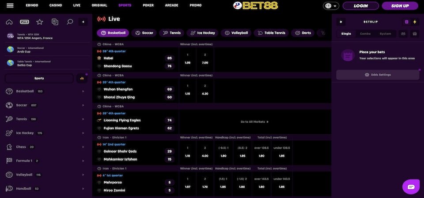Switch betslip to System tab
Screen dimensions: 424x198
coord(385,34)
